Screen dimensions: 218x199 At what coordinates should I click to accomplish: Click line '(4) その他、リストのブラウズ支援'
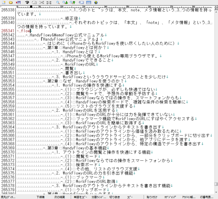(x=101, y=169)
